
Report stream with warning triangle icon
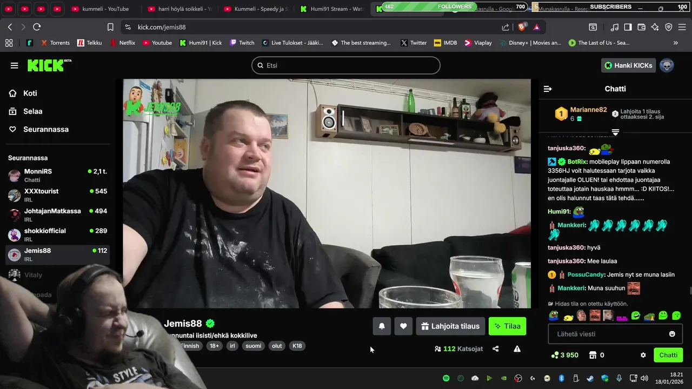click(517, 349)
